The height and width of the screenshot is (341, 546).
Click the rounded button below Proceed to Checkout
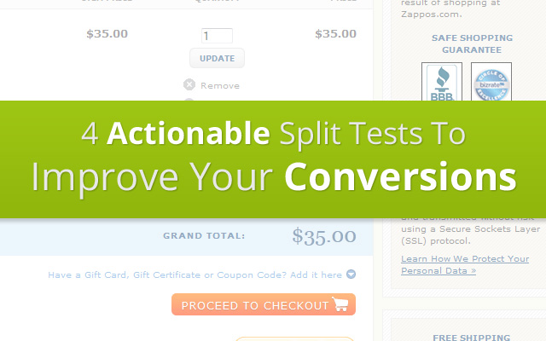click(294, 338)
